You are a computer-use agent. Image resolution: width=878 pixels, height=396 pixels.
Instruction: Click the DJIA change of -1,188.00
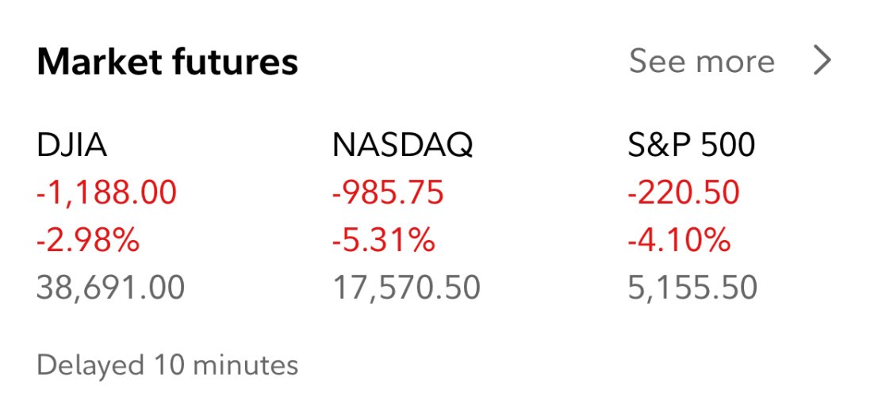[x=107, y=193]
